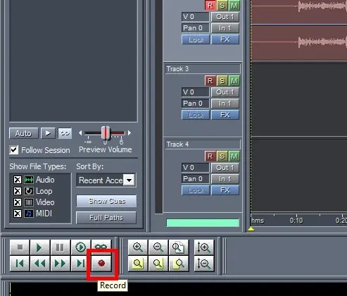Click the Preview Volume slider handle
This screenshot has height=296, width=347.
pyautogui.click(x=106, y=133)
